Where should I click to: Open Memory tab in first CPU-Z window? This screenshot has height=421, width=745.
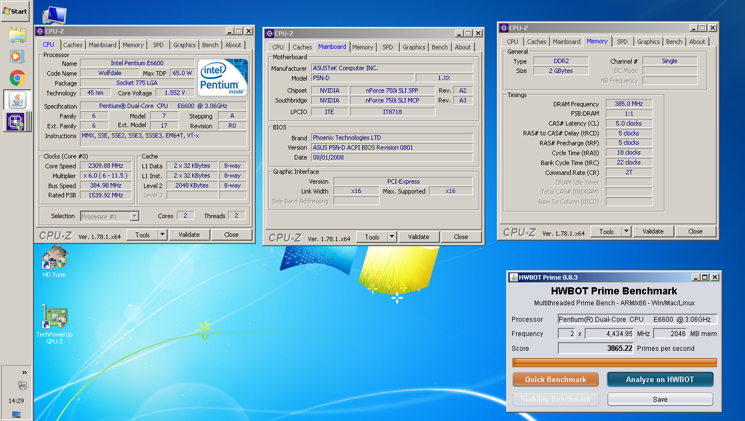coord(133,45)
